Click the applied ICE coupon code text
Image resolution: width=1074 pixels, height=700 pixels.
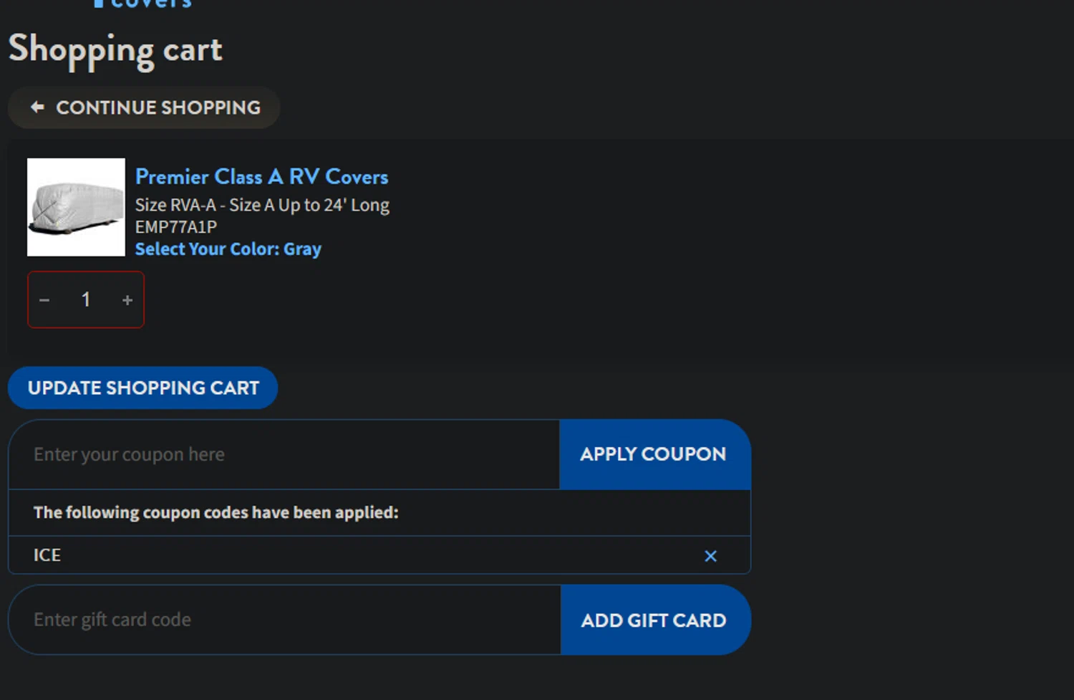point(47,555)
